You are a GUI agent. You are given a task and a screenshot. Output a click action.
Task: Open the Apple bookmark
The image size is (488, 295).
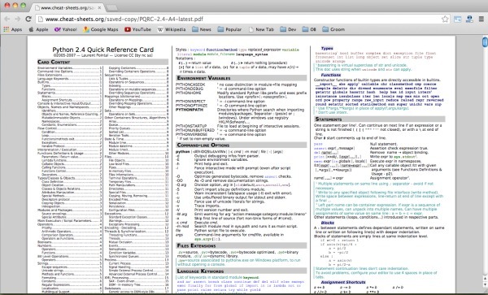pos(38,29)
